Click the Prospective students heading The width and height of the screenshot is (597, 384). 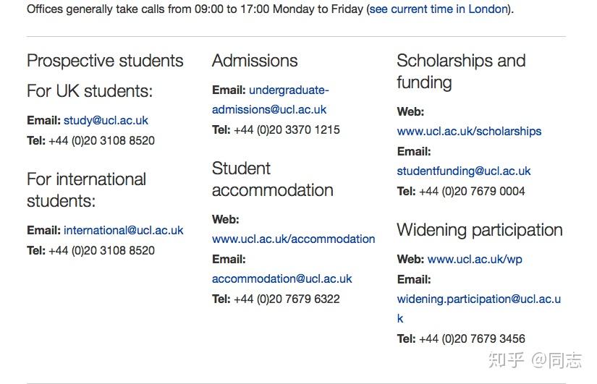tap(105, 61)
